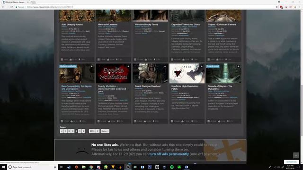Screen dimensions: 303x170
Task: Open the Chrome menu three-dot icon
Action: click(x=300, y=7)
